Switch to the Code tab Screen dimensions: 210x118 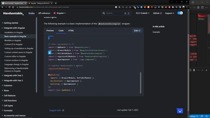pyautogui.click(x=61, y=30)
